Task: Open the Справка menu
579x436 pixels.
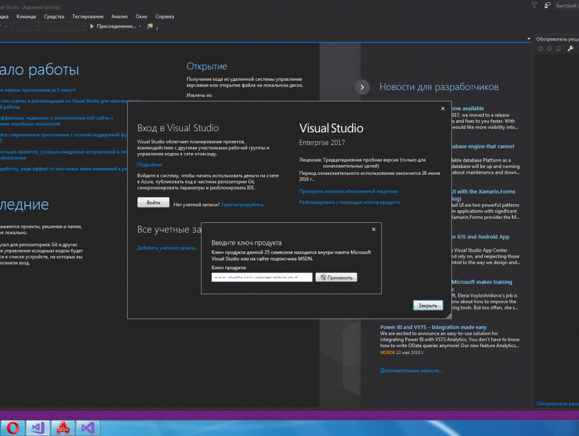Action: [x=165, y=17]
